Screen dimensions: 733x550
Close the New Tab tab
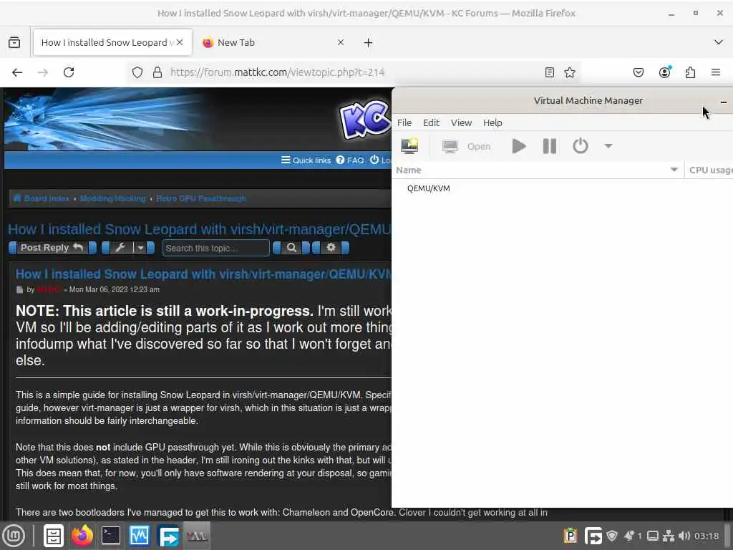[x=341, y=42]
